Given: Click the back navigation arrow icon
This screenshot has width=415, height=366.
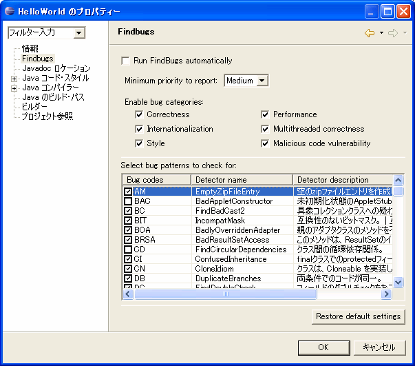Looking at the screenshot, I should point(370,33).
